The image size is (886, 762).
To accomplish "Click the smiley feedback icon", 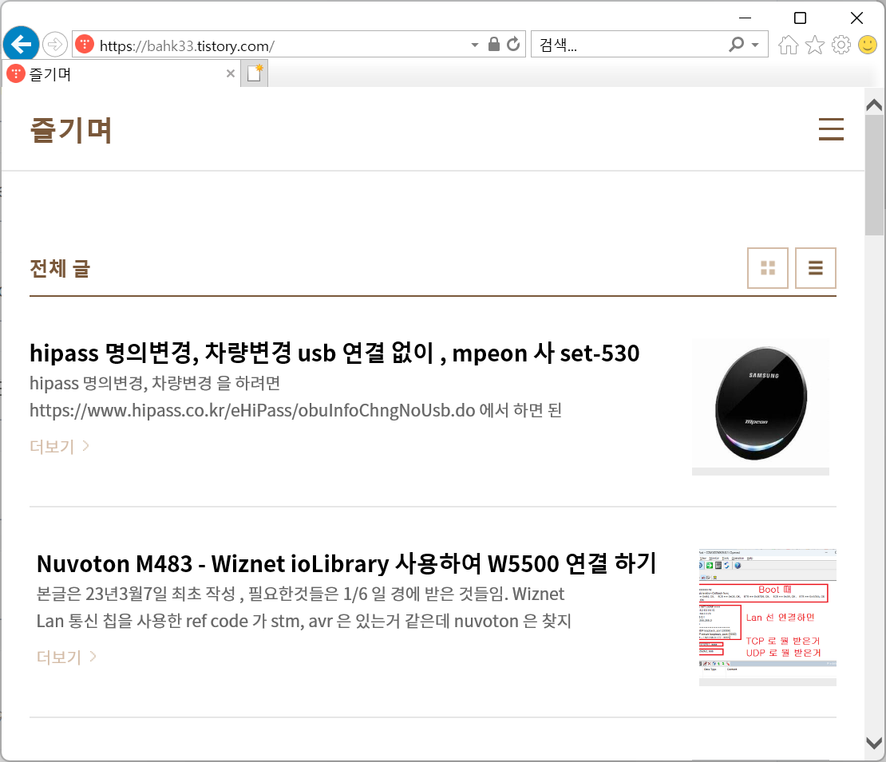I will [x=868, y=45].
